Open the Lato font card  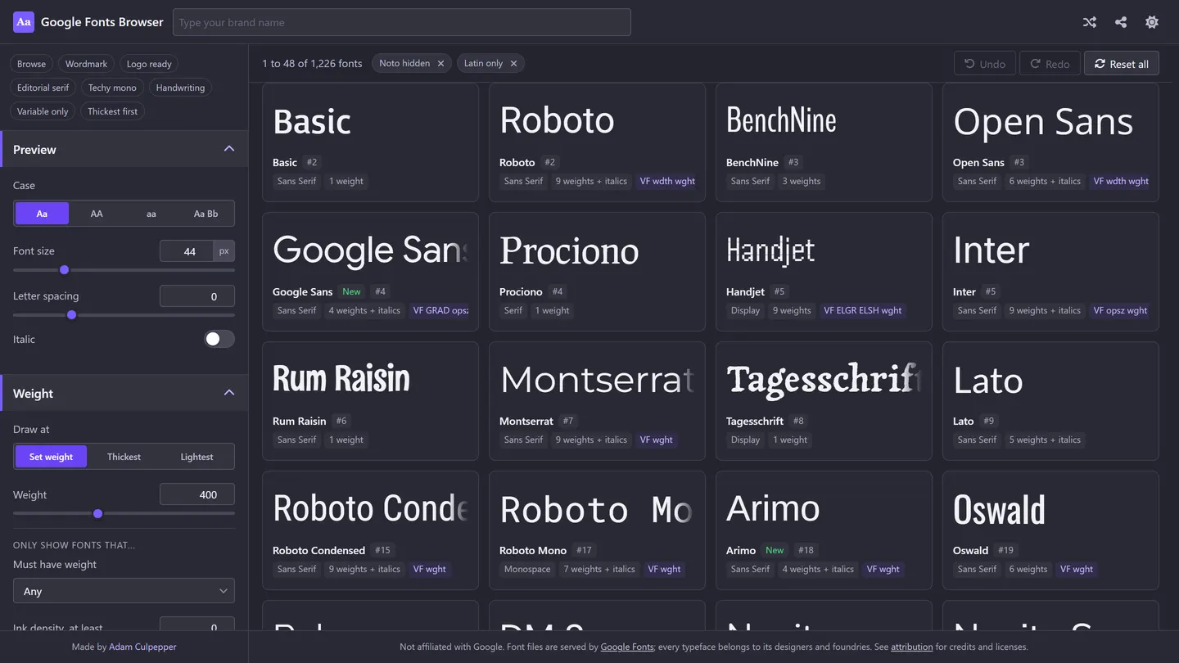tap(1050, 401)
